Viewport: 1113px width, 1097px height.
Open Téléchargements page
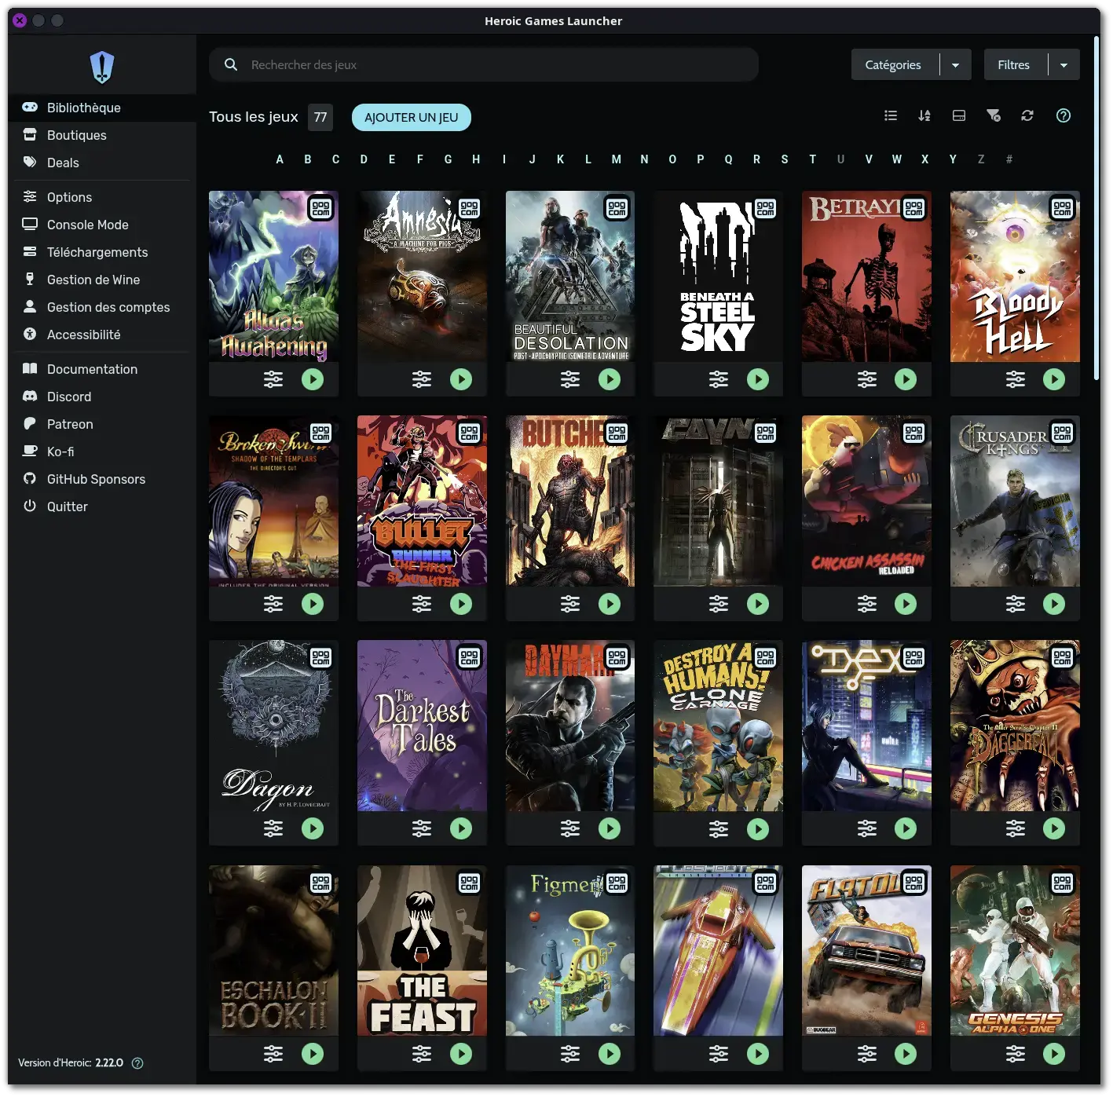point(102,252)
